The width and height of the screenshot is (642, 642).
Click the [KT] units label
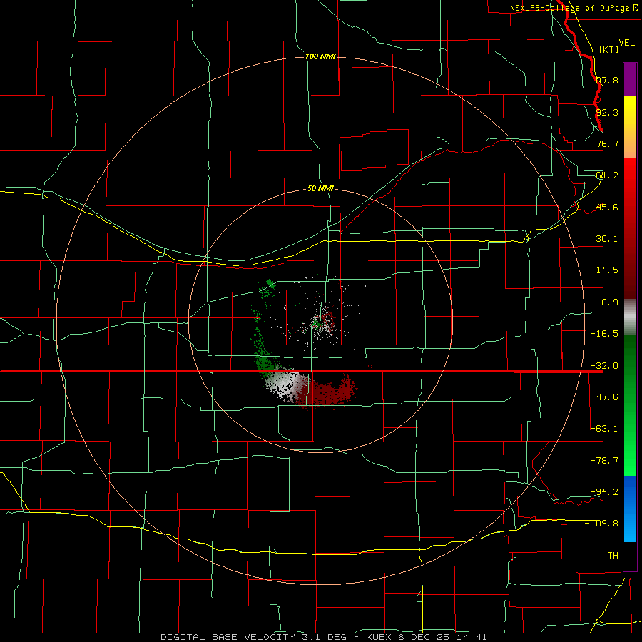(609, 49)
